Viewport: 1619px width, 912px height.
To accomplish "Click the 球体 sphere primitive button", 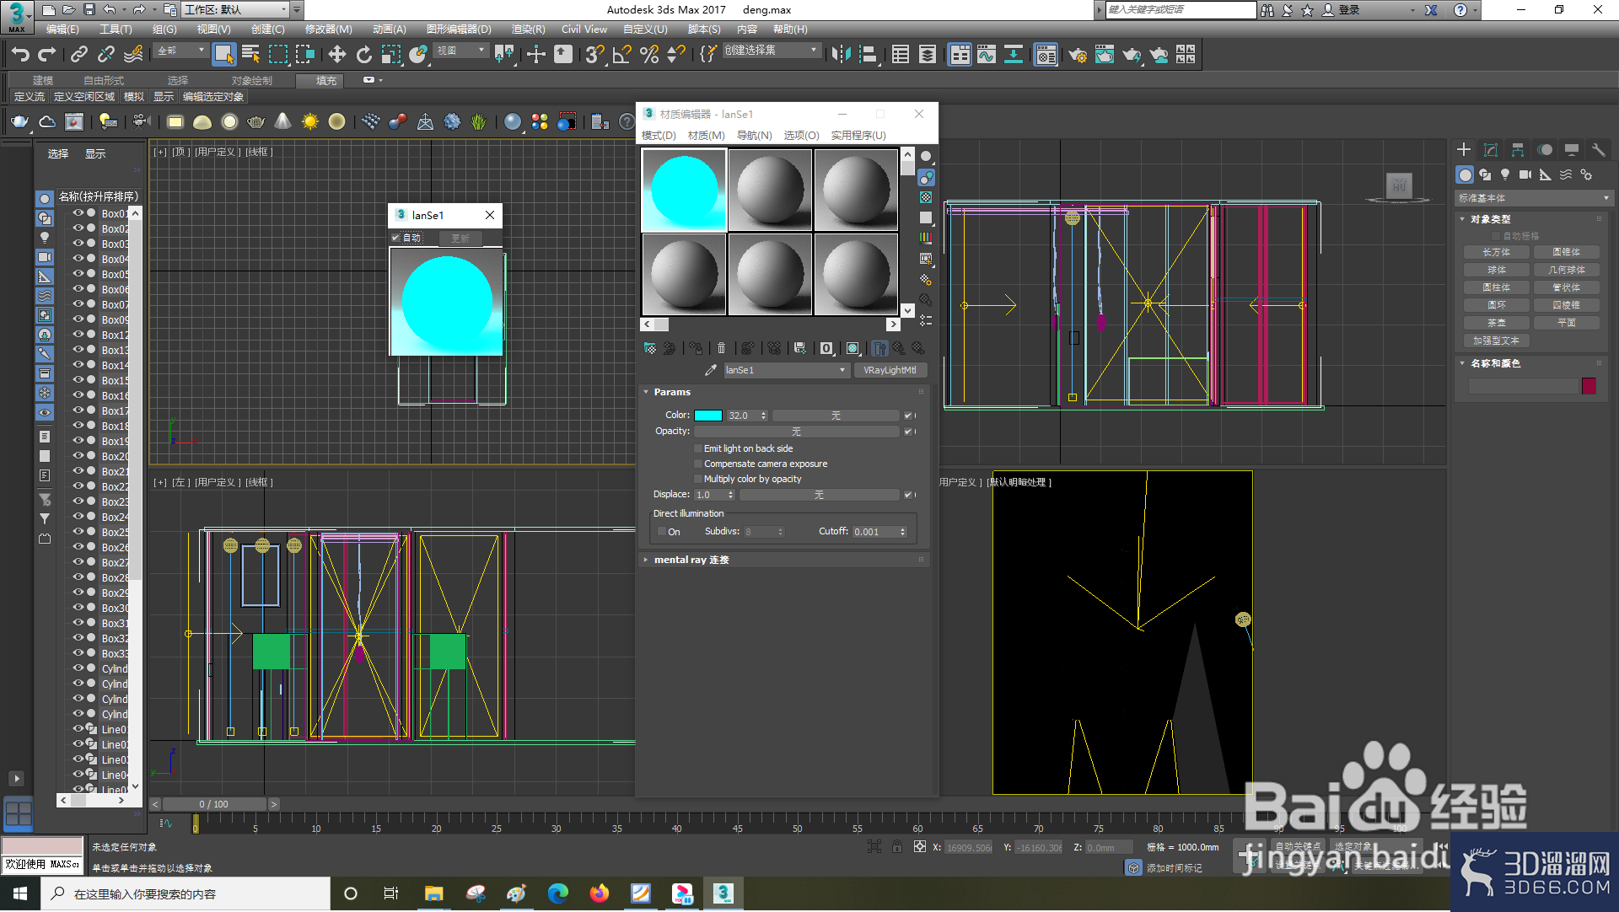I will 1497,270.
